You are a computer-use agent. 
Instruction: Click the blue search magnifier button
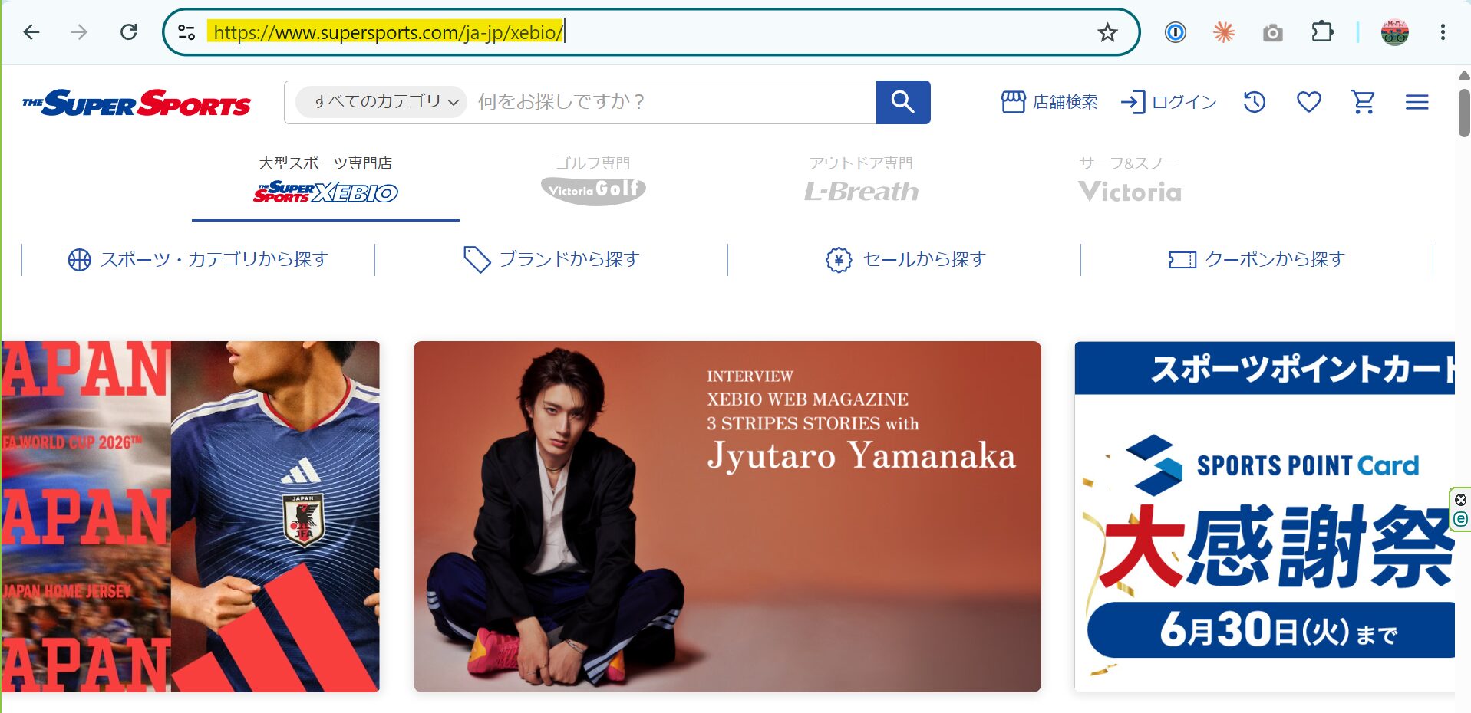903,102
